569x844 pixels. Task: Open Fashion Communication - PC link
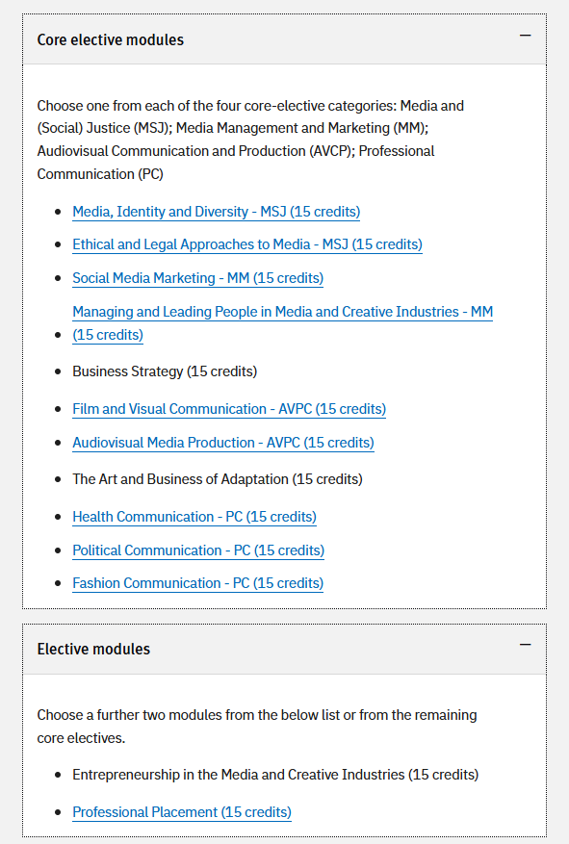pos(198,583)
